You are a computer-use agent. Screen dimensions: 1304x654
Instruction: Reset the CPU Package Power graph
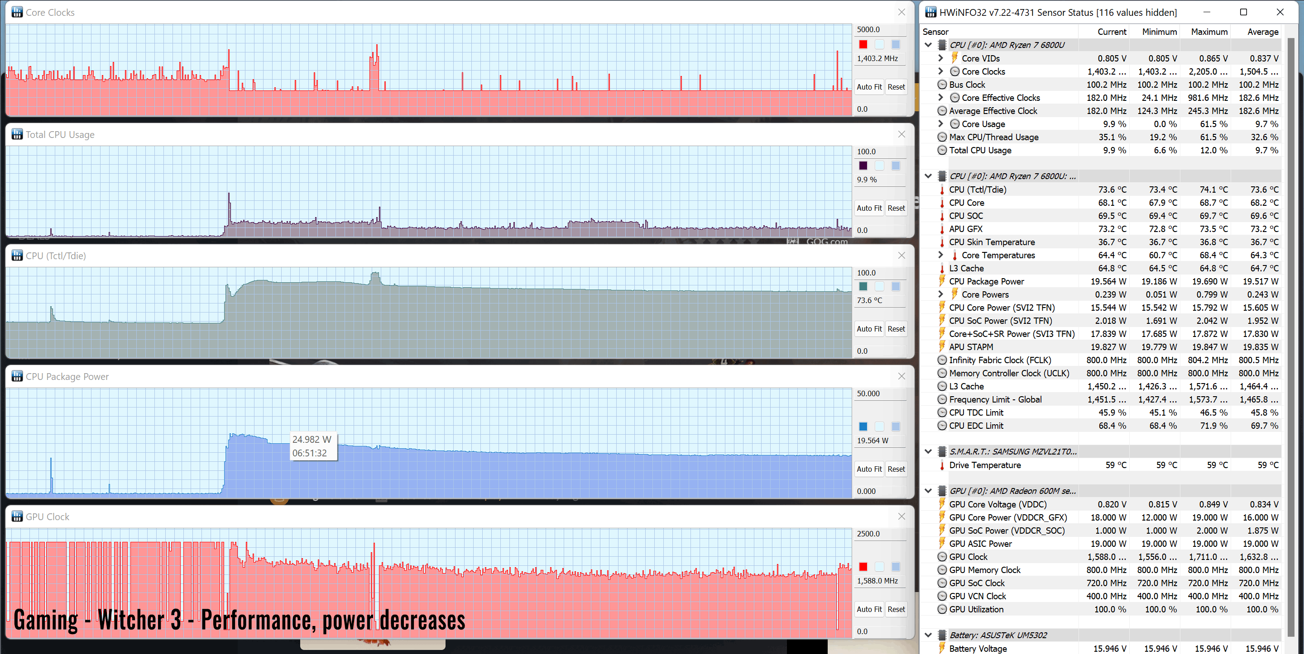click(896, 469)
